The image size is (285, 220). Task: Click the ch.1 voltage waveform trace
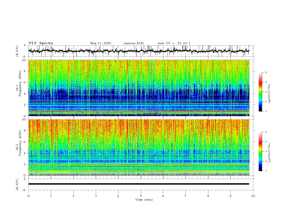[x=139, y=51]
